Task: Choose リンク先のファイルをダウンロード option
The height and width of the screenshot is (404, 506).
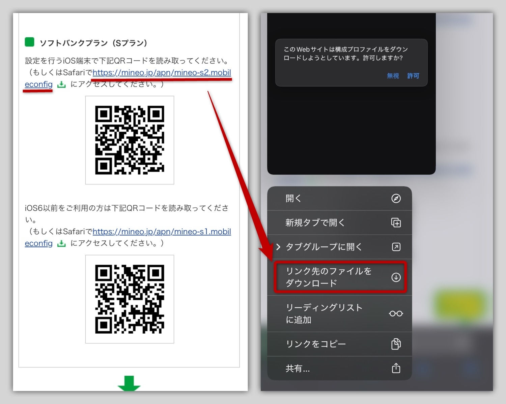Action: click(328, 277)
